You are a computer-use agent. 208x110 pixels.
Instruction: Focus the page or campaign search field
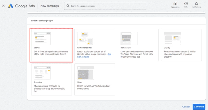(105, 6)
